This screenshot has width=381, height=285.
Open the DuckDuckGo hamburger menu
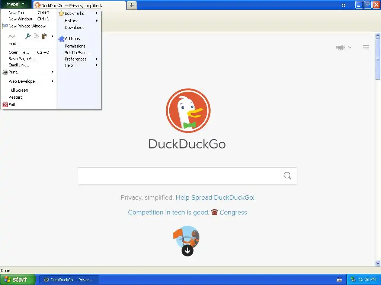click(x=366, y=47)
